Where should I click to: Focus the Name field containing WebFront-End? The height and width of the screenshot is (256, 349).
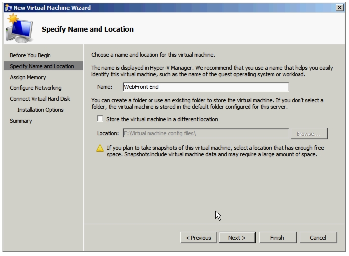point(205,87)
